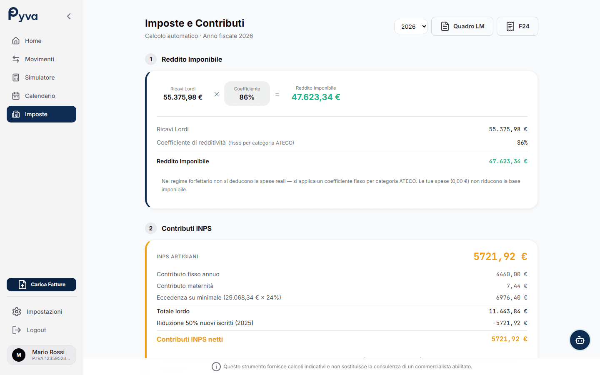
Task: Click the Calendario calendar icon
Action: click(x=16, y=96)
